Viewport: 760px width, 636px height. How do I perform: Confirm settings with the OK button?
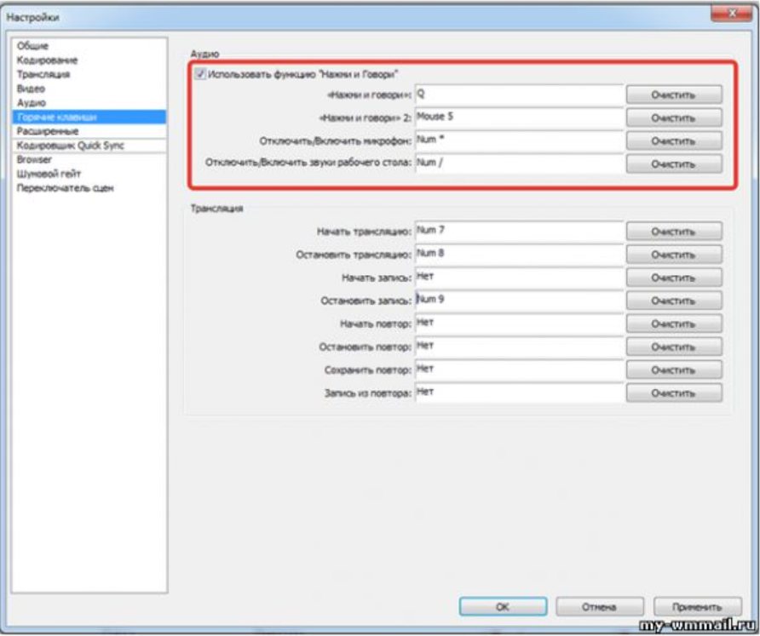pyautogui.click(x=503, y=606)
